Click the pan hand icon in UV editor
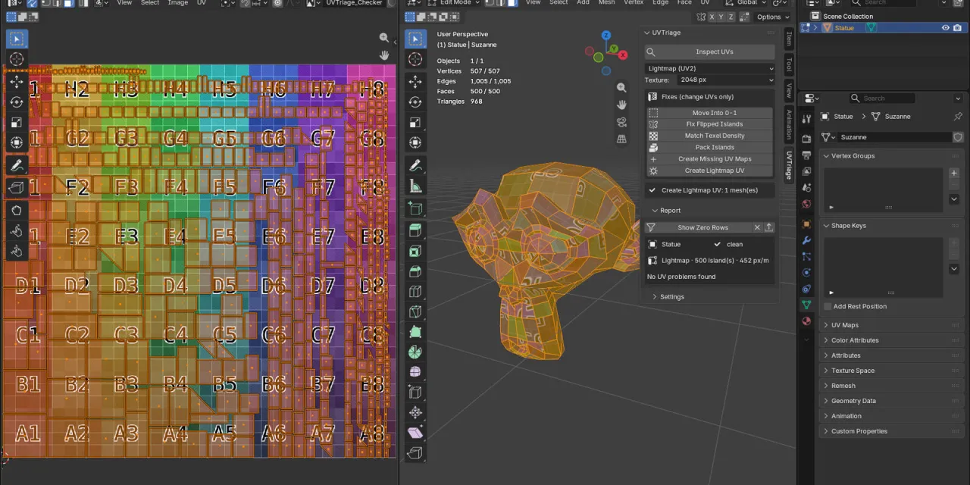Screen dimensions: 970x485 [384, 55]
